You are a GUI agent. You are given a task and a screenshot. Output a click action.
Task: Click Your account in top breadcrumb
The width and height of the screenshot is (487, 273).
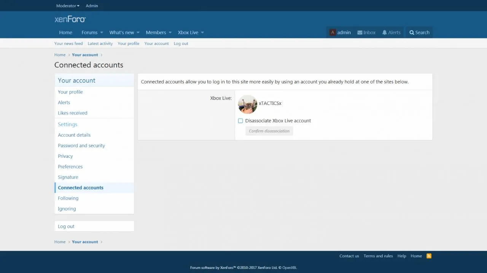pyautogui.click(x=85, y=55)
